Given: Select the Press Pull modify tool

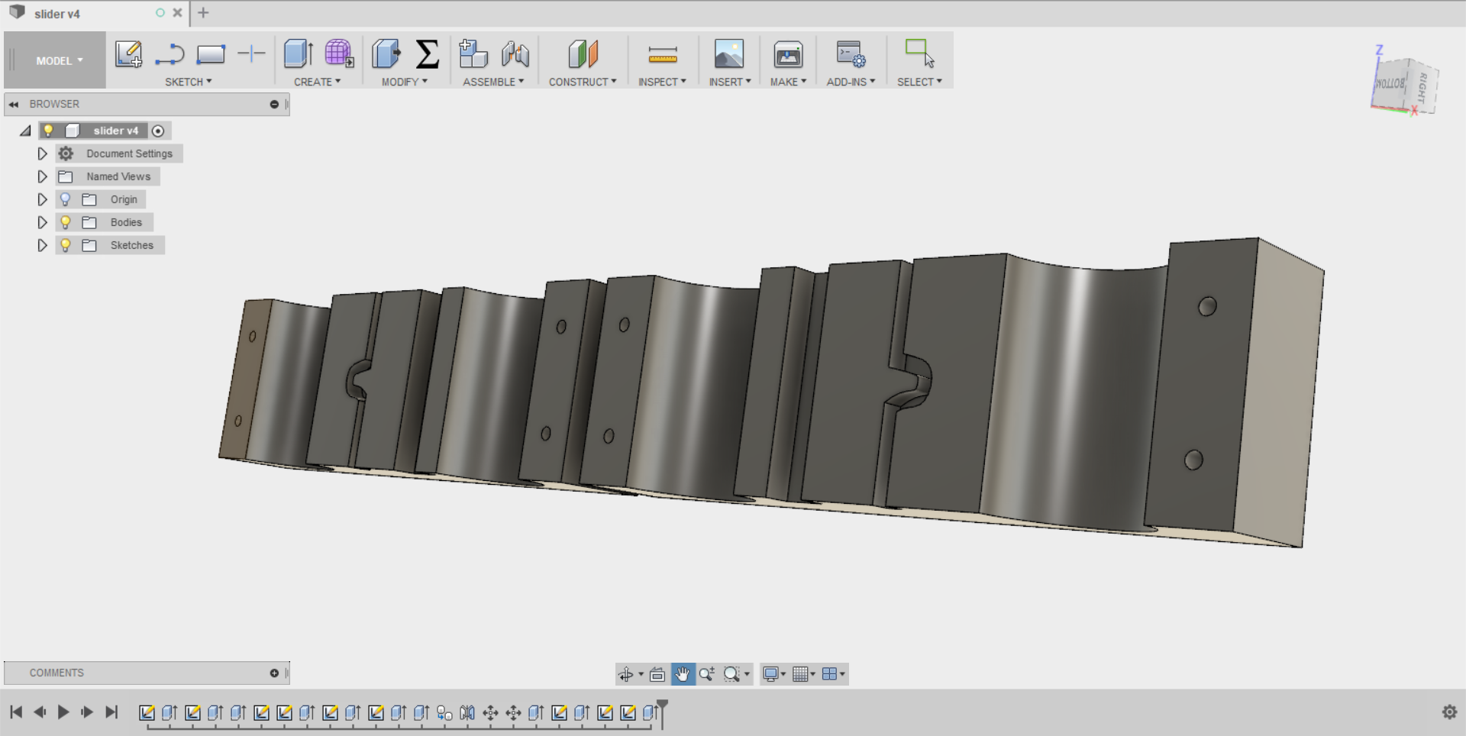Looking at the screenshot, I should (386, 54).
